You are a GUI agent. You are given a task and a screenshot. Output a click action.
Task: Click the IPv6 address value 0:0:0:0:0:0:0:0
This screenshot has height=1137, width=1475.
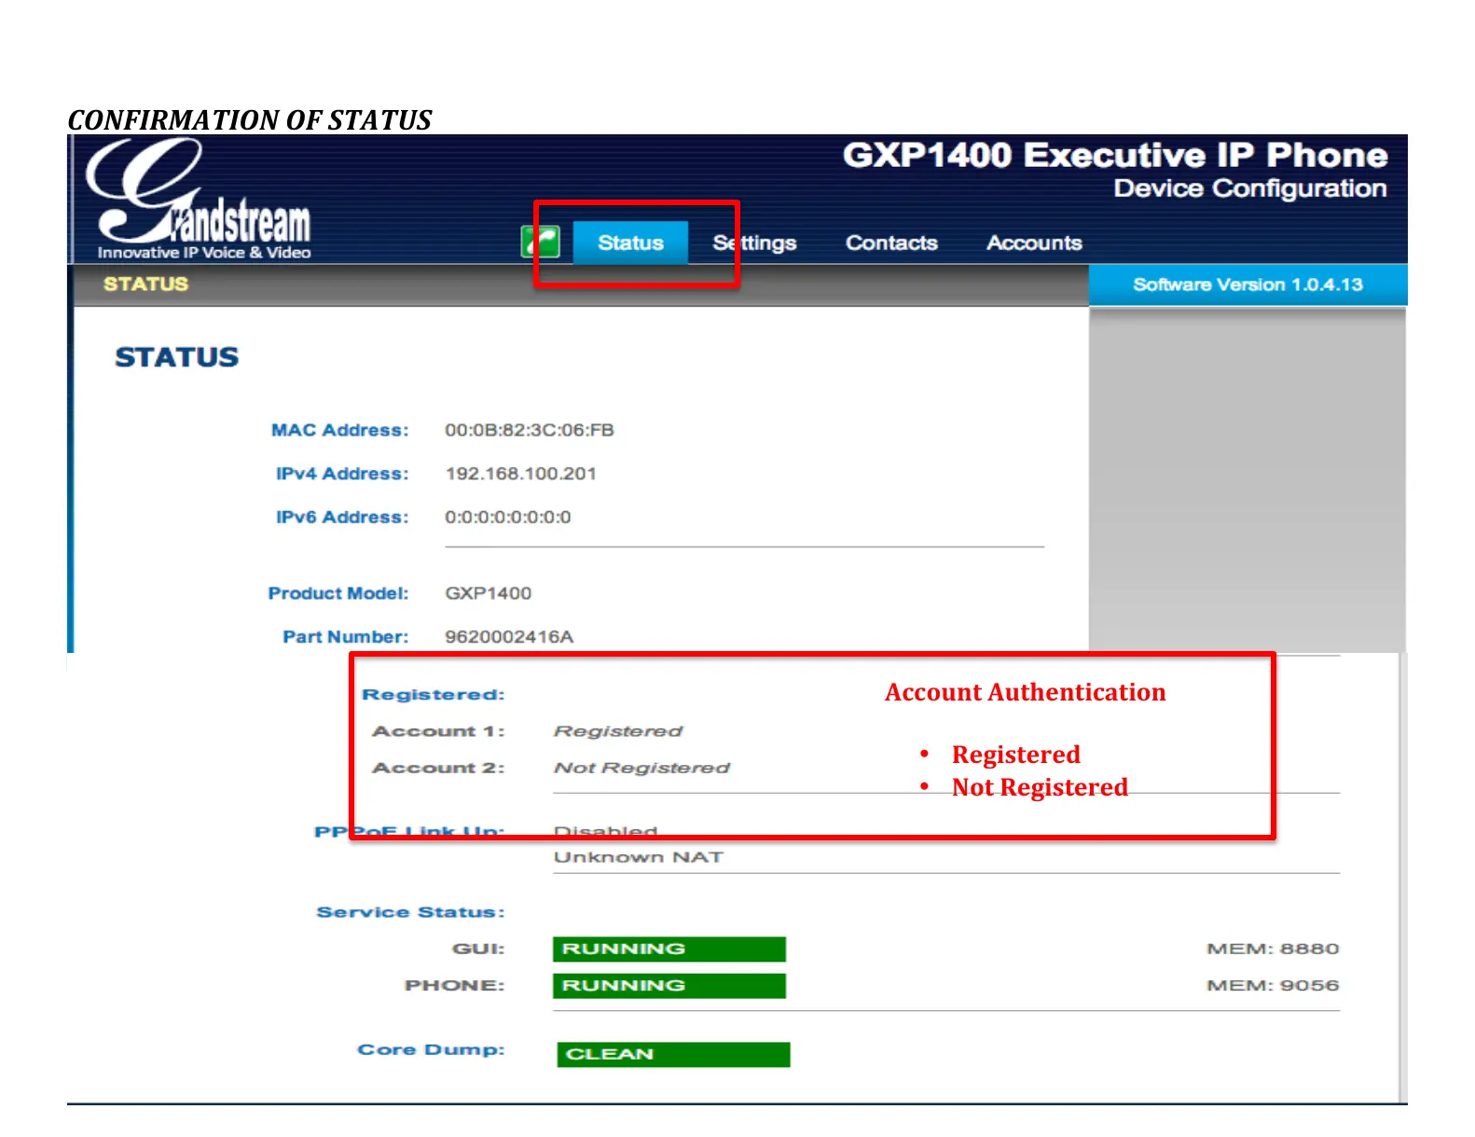[508, 517]
